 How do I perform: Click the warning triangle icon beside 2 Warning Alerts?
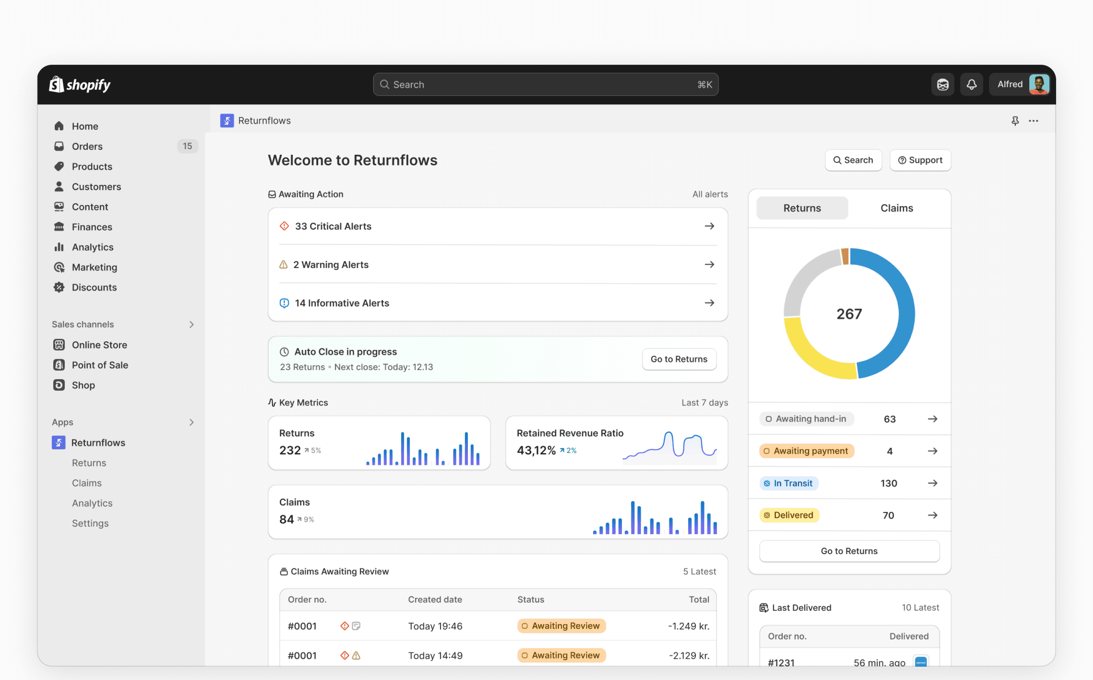point(283,264)
